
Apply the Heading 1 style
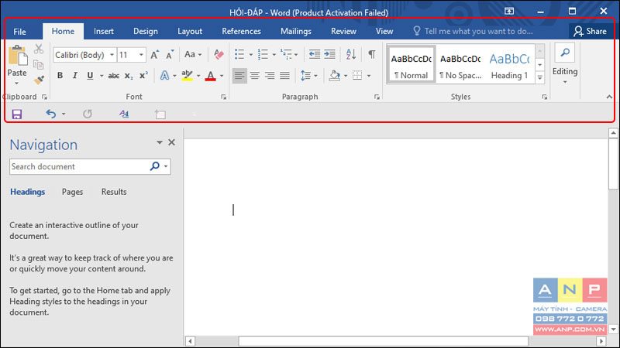[x=509, y=64]
